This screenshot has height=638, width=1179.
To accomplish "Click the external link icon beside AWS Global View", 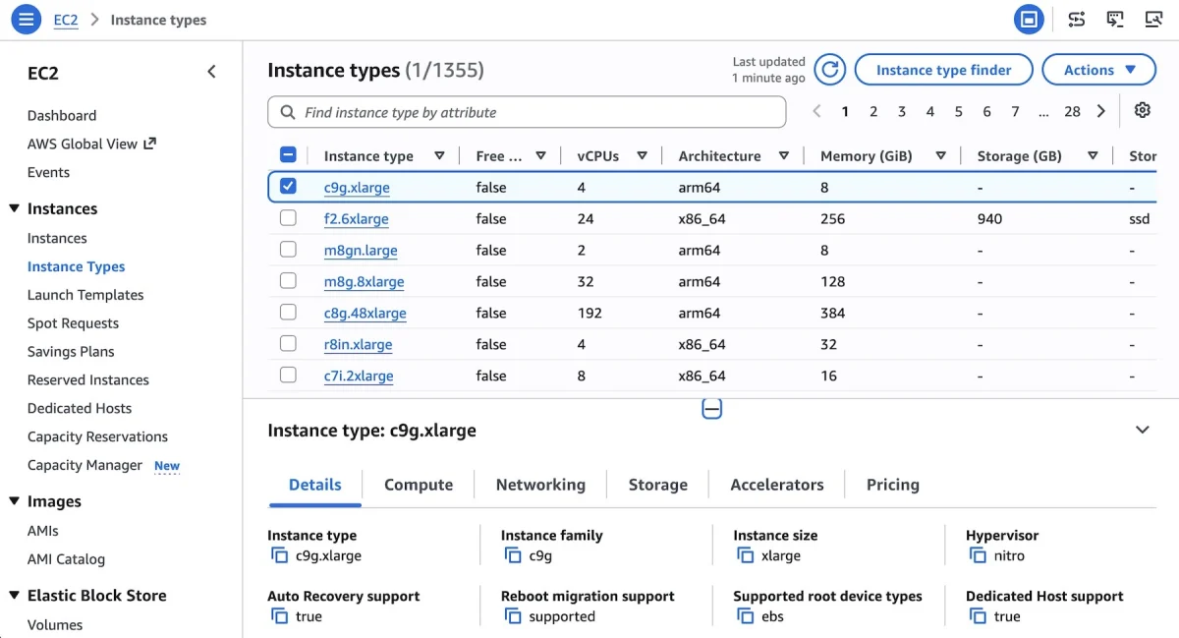I will point(149,144).
